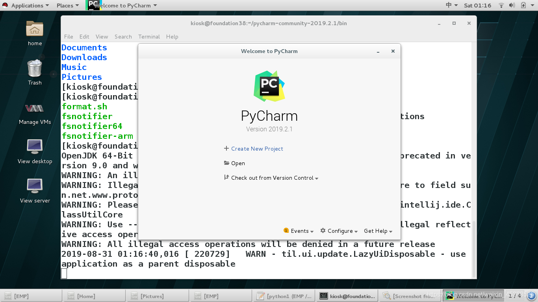The width and height of the screenshot is (538, 302).
Task: Minimize the terminal window
Action: 439,24
